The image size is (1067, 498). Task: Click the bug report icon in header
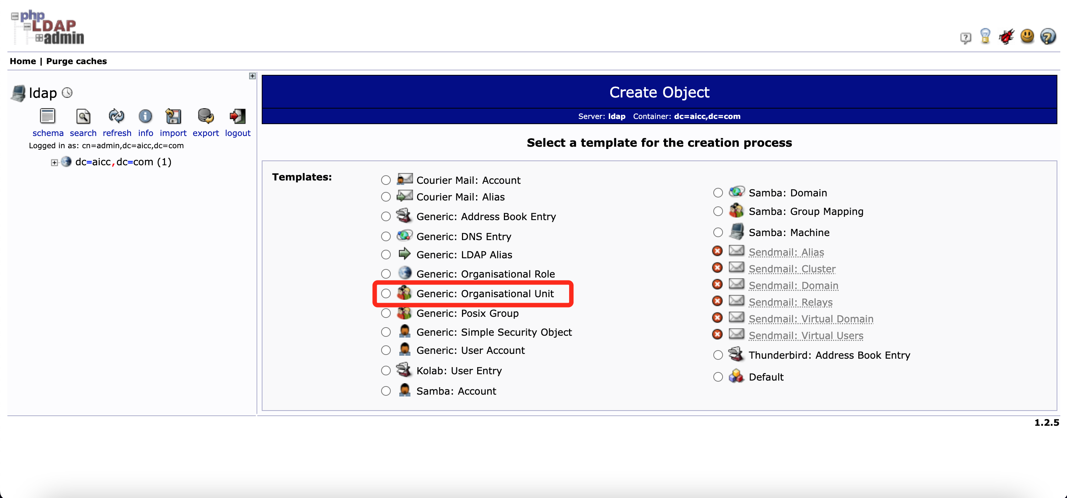point(1006,37)
